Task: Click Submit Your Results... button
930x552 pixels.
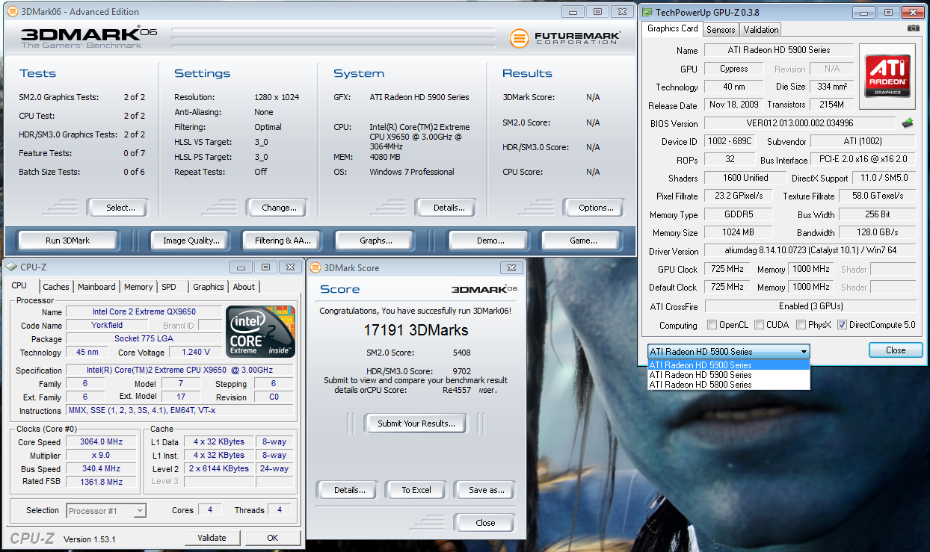Action: (x=416, y=424)
